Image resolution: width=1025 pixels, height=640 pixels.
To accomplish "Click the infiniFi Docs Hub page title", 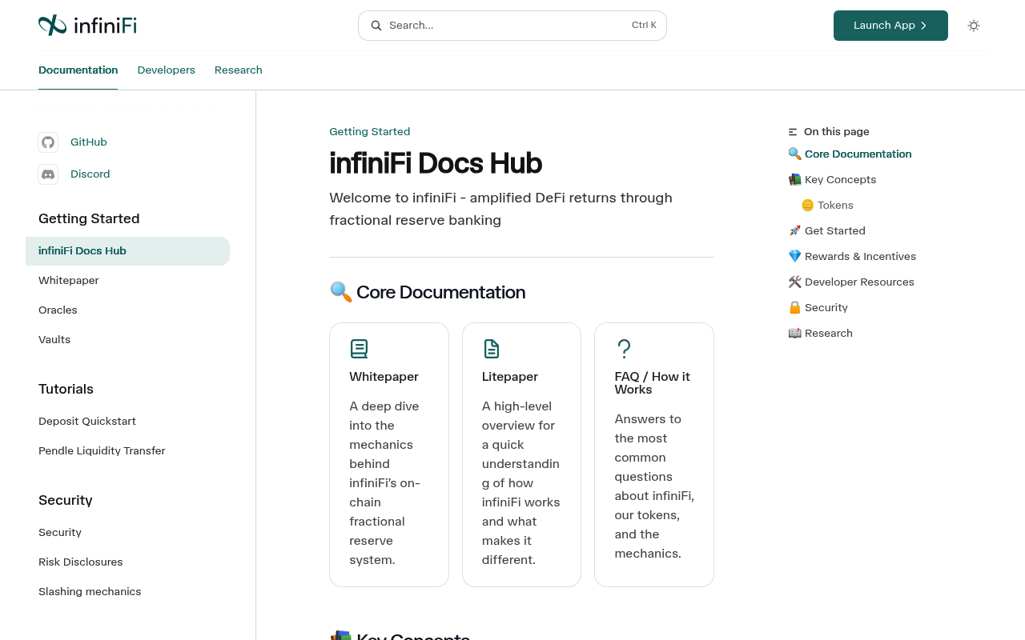I will 436,163.
